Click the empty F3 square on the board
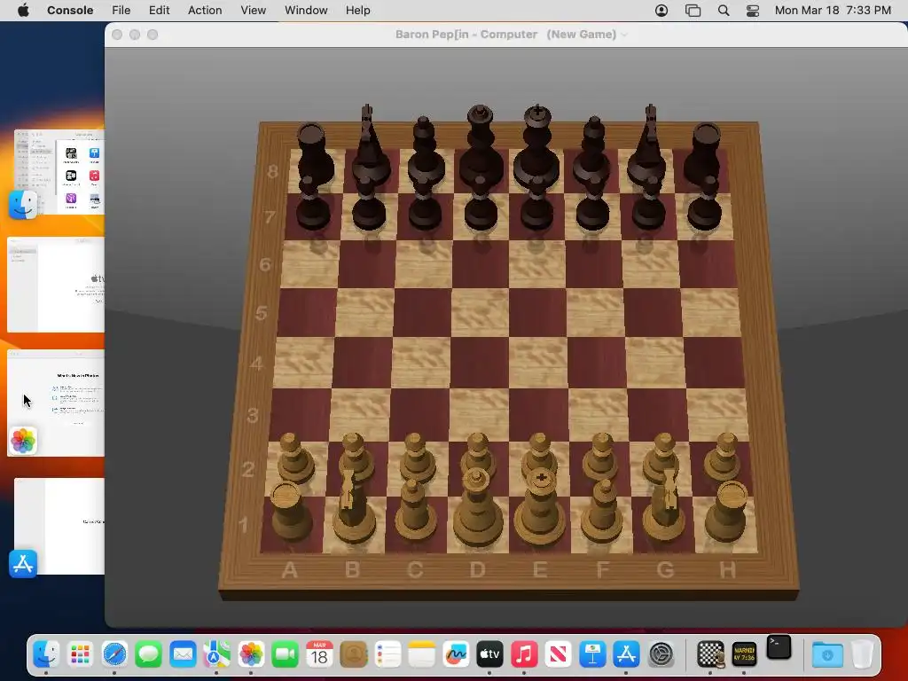 tap(599, 415)
